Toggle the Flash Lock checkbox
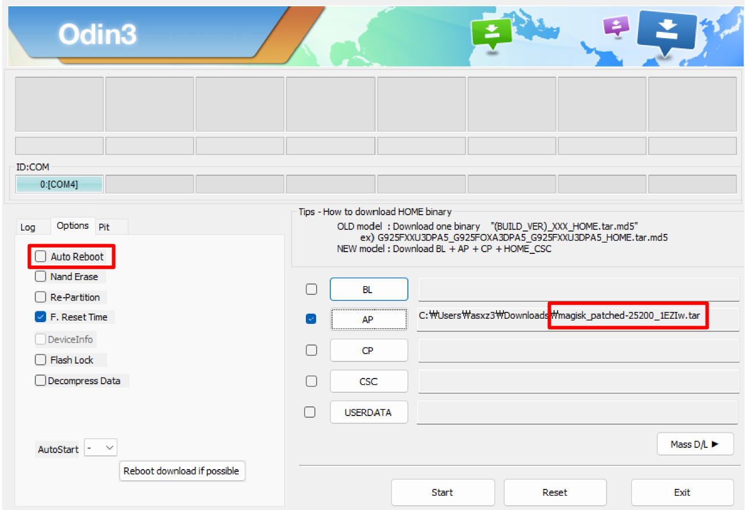 pyautogui.click(x=40, y=360)
